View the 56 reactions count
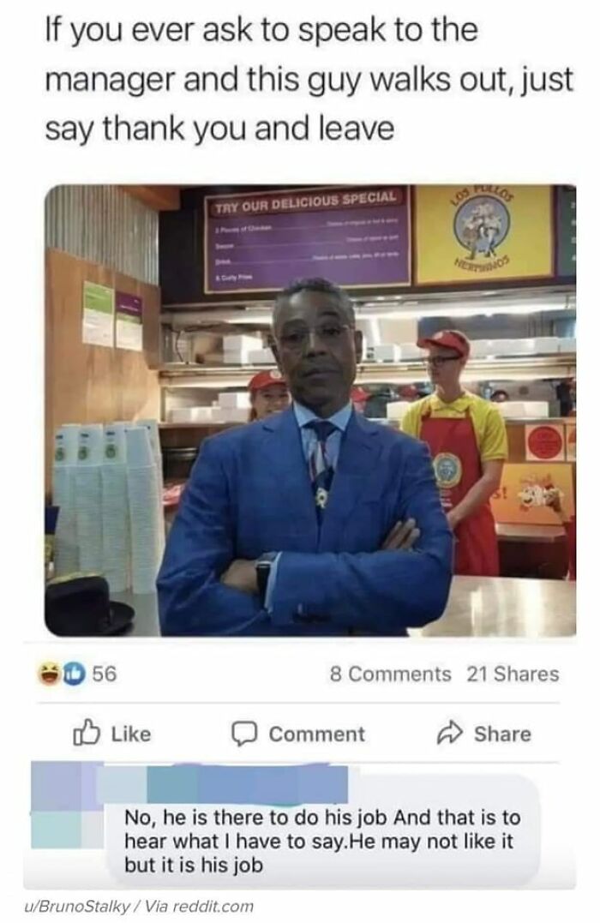The height and width of the screenshot is (923, 600). [x=105, y=674]
